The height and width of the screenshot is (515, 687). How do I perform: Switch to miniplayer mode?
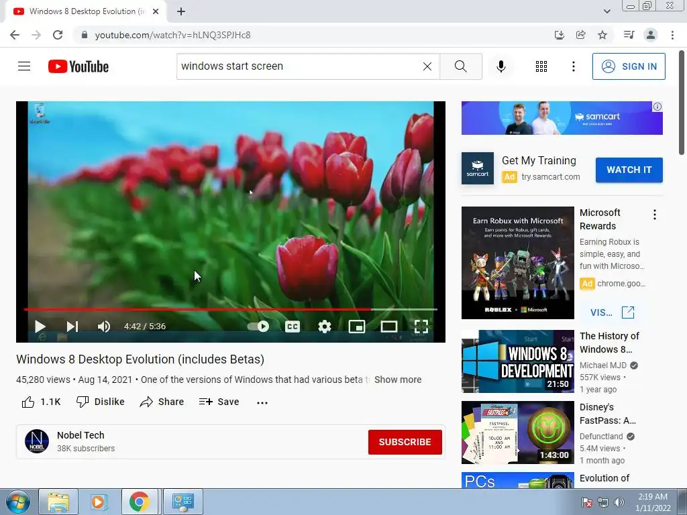[x=357, y=327]
